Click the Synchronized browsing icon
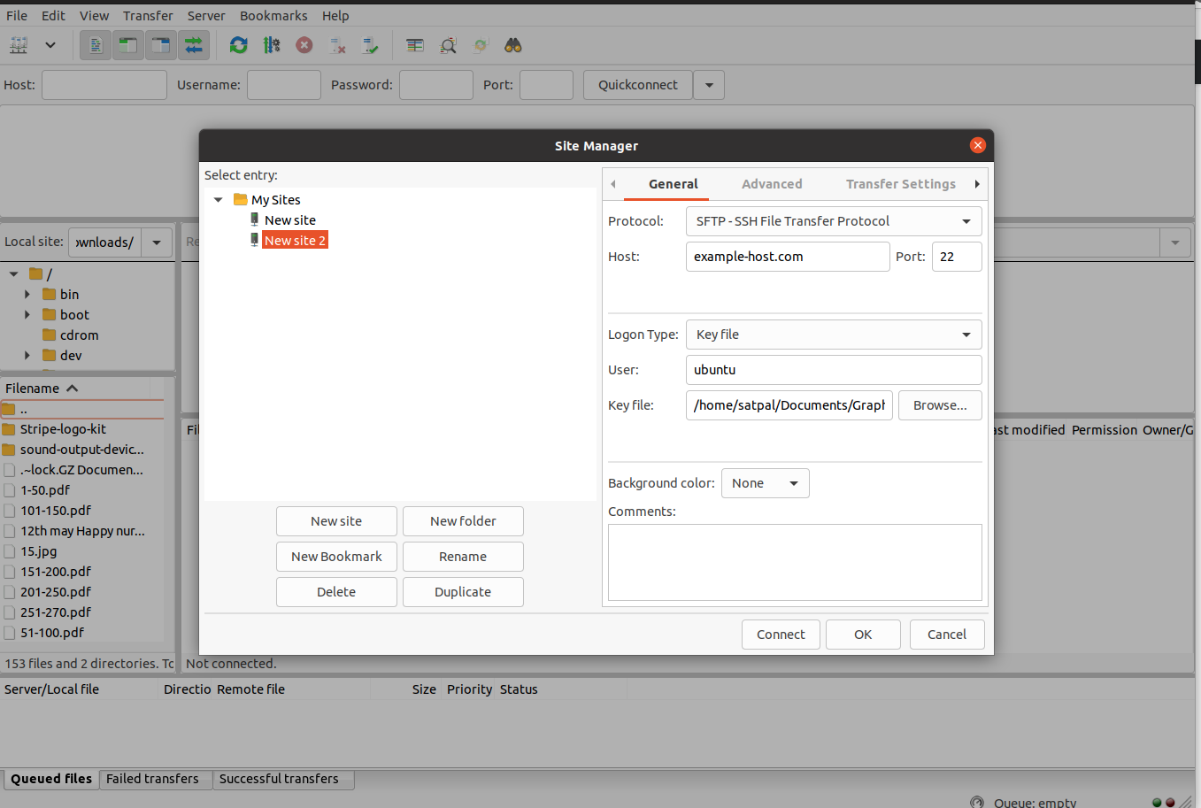 tap(480, 44)
